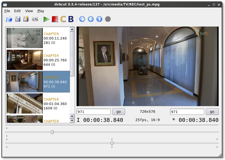225x160 pixels.
Task: Take a snapshot of the current frame
Action: point(34,19)
